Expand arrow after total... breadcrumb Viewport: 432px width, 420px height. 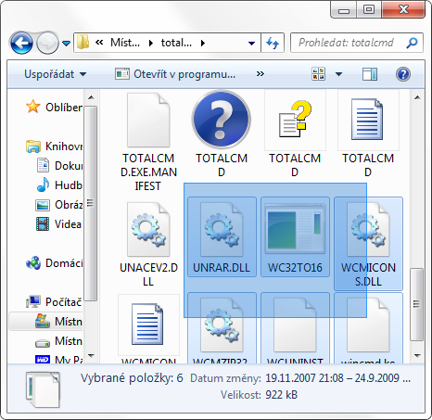point(203,43)
